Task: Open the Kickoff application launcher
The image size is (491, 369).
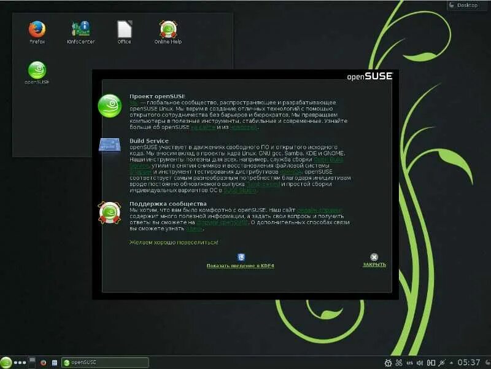Action: 6,363
